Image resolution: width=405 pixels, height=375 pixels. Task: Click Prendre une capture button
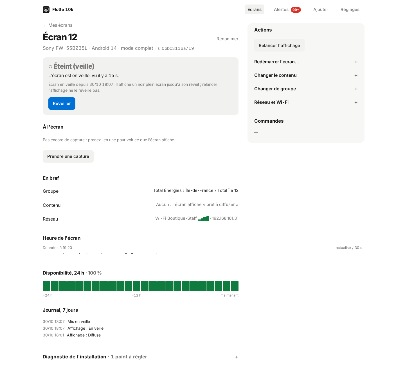tap(68, 156)
